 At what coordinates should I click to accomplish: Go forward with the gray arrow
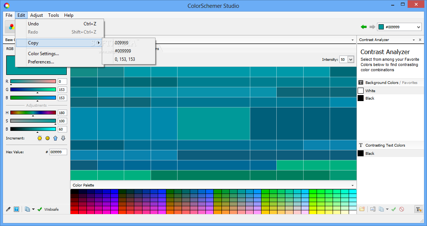click(372, 27)
